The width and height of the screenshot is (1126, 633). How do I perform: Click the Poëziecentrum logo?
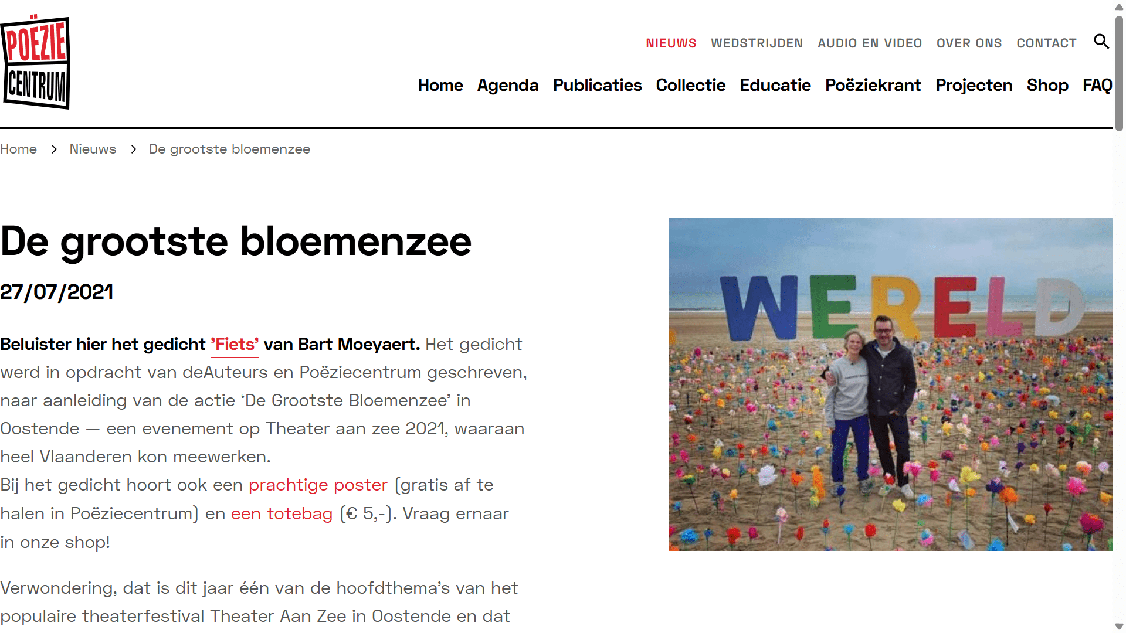click(x=35, y=62)
